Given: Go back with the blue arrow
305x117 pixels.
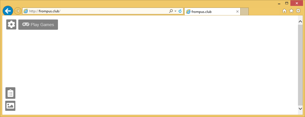Looking at the screenshot, I should [8, 11].
